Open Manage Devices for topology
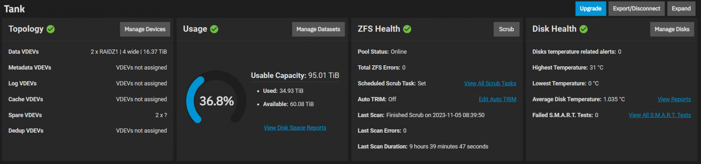The image size is (701, 164). (145, 29)
